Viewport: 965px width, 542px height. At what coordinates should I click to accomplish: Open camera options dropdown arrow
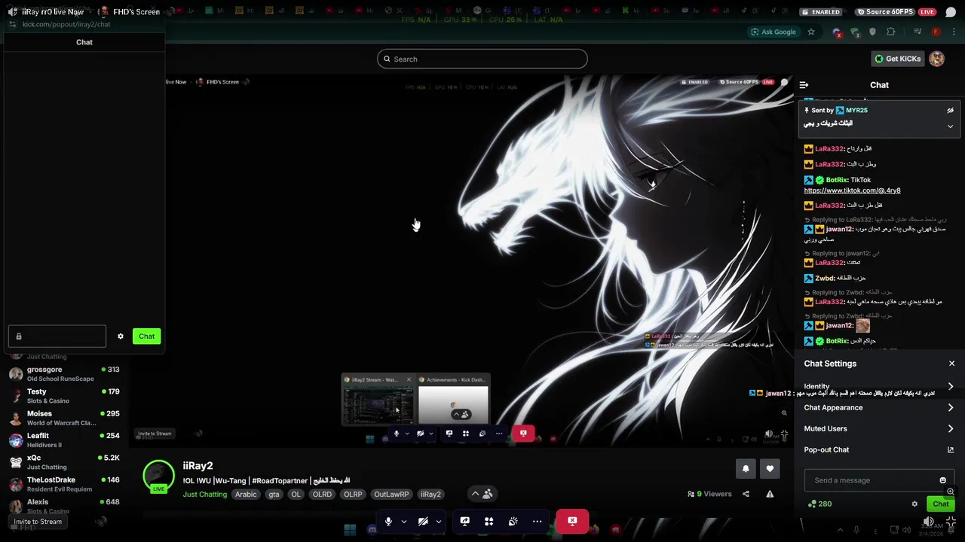tap(438, 521)
